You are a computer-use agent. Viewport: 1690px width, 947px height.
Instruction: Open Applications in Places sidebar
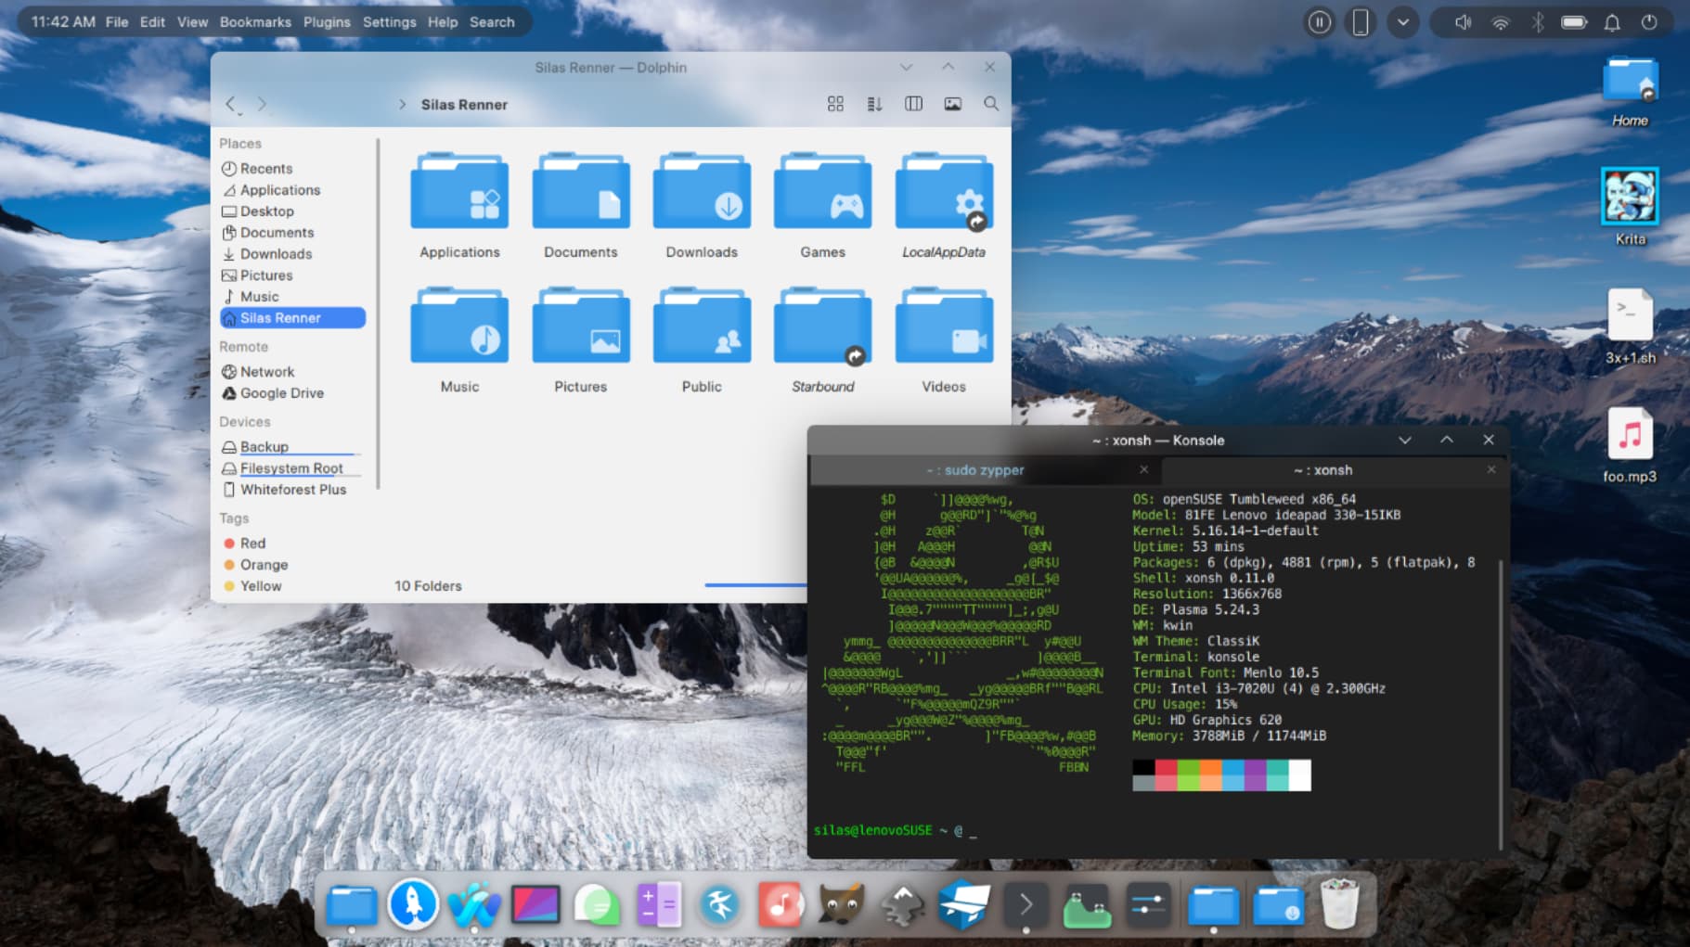point(292,189)
